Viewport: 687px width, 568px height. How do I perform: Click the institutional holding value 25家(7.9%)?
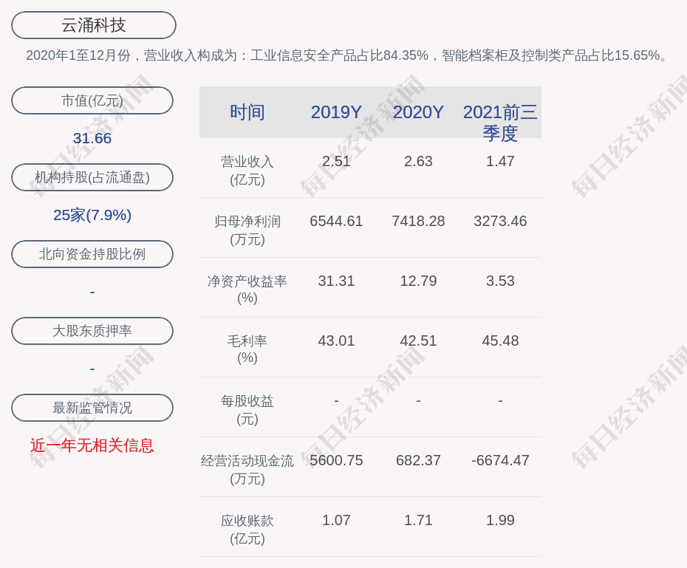tap(92, 215)
